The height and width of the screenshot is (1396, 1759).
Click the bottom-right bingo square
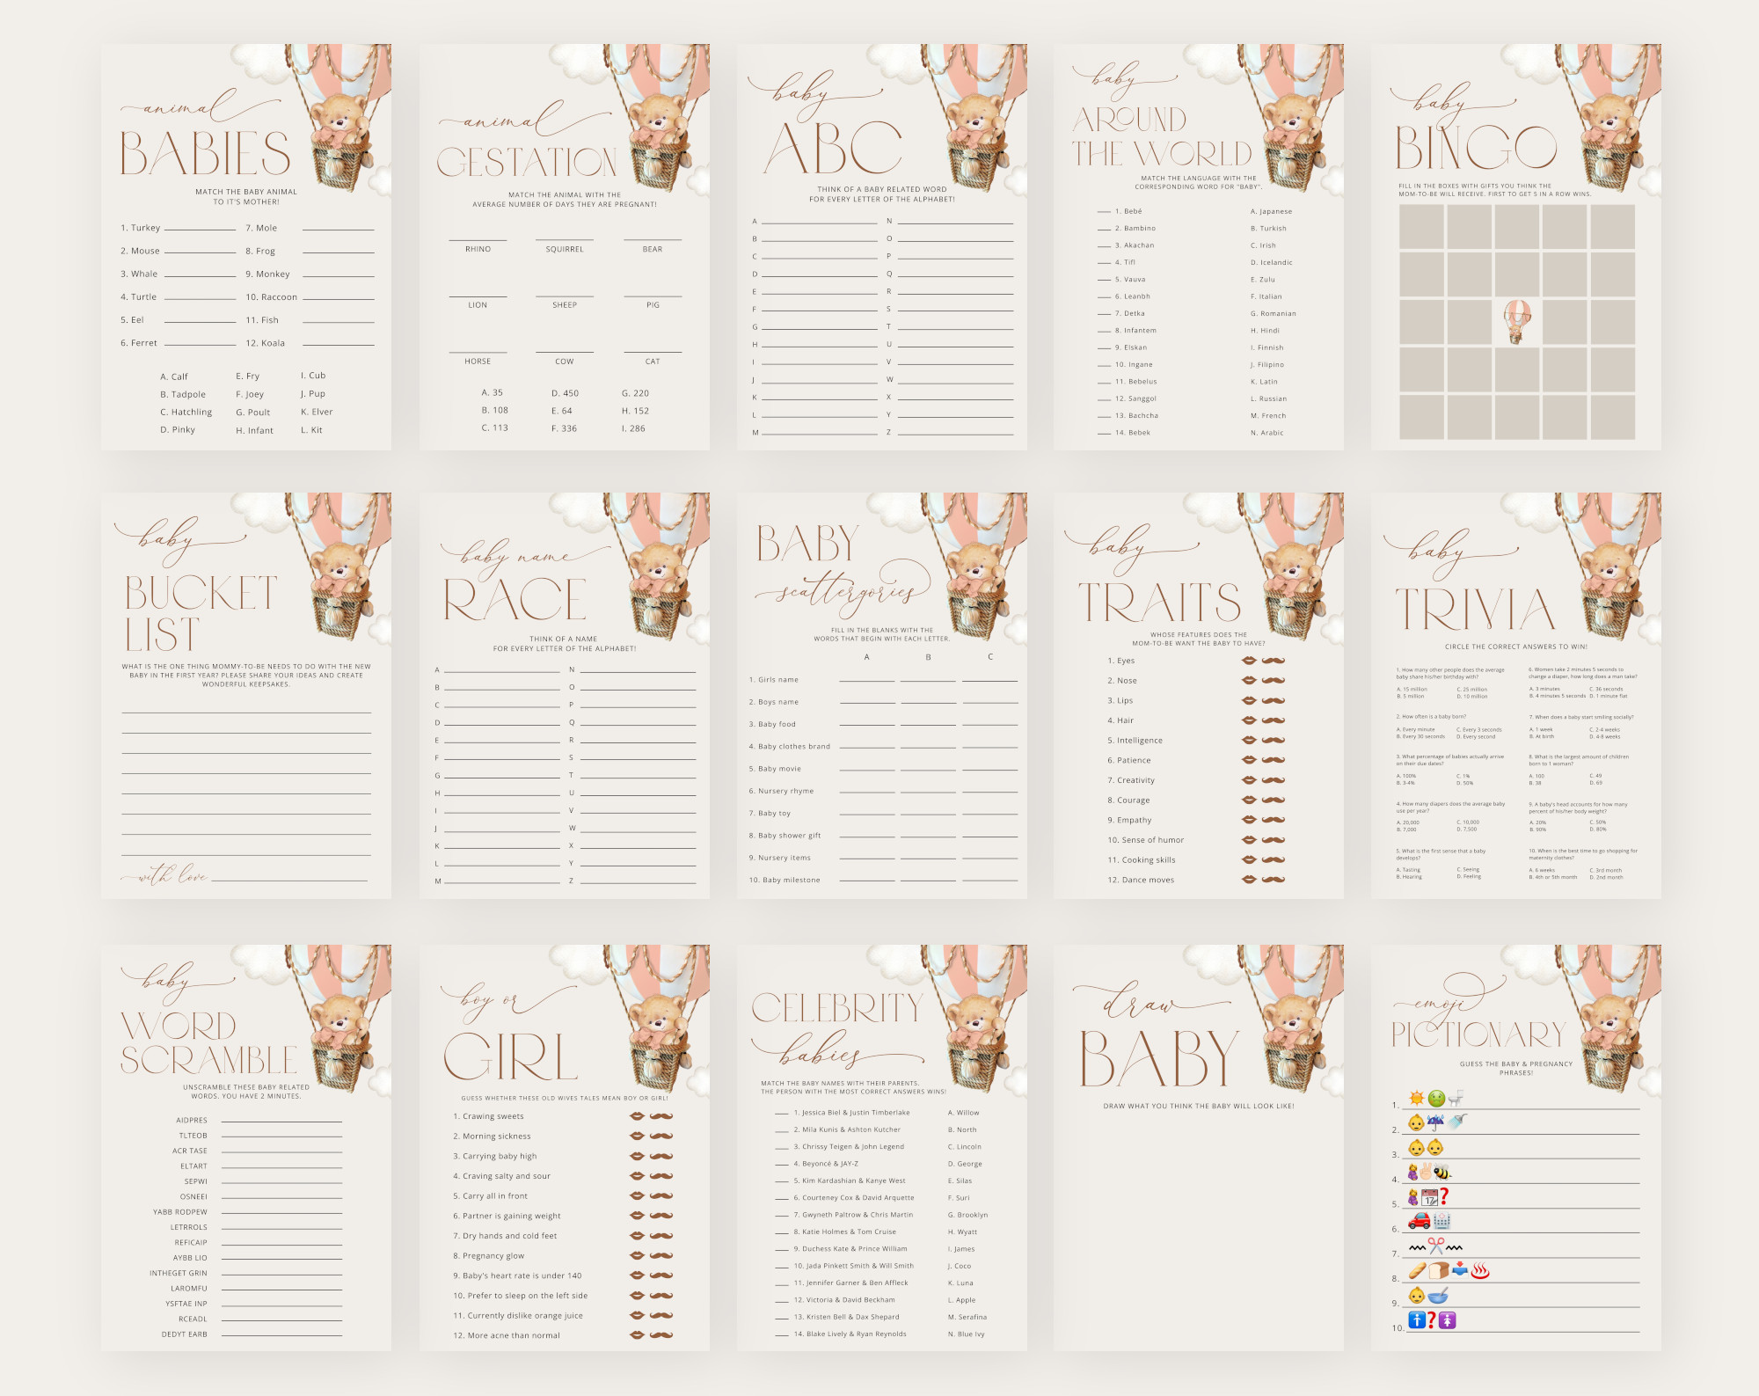pyautogui.click(x=1612, y=417)
